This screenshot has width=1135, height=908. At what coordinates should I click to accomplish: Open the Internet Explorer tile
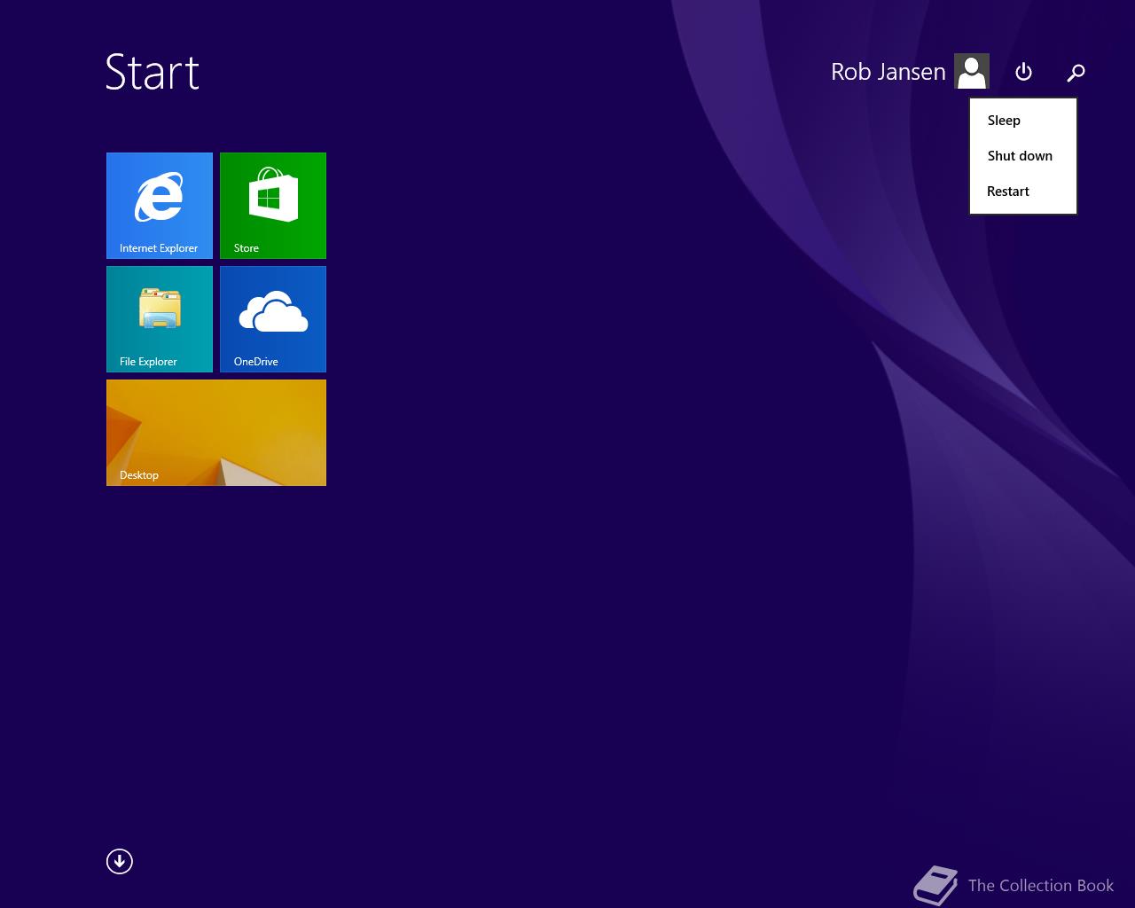[160, 206]
